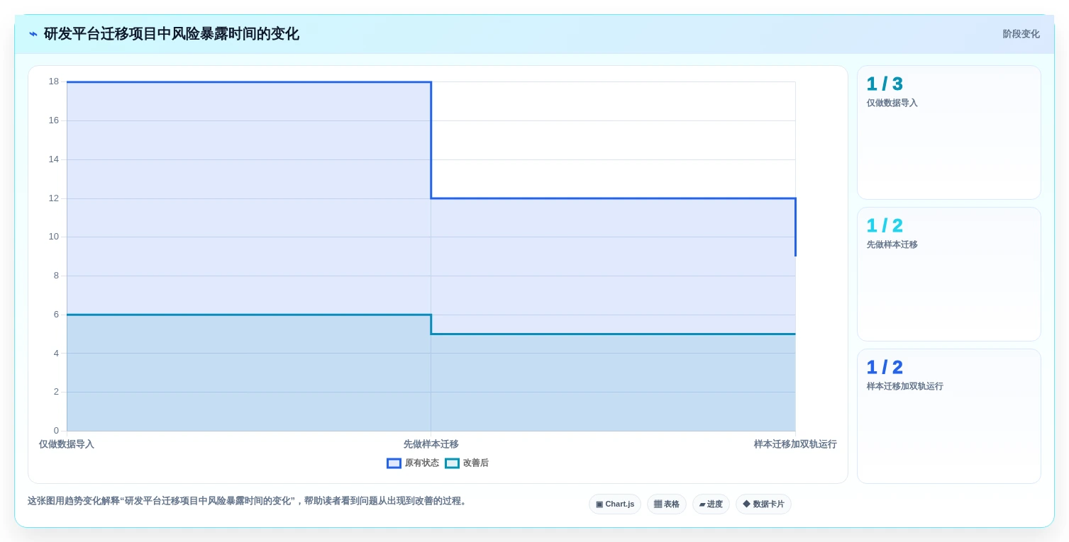Viewport: 1069px width, 542px height.
Task: Click the y-axis value 6
Action: (56, 314)
